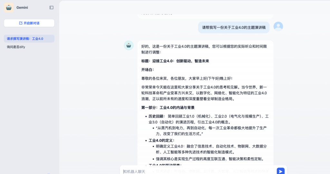The image size is (330, 174).
Task: Click the 第一部分：工业4.0的内涵与背景 heading
Action: click(168, 108)
